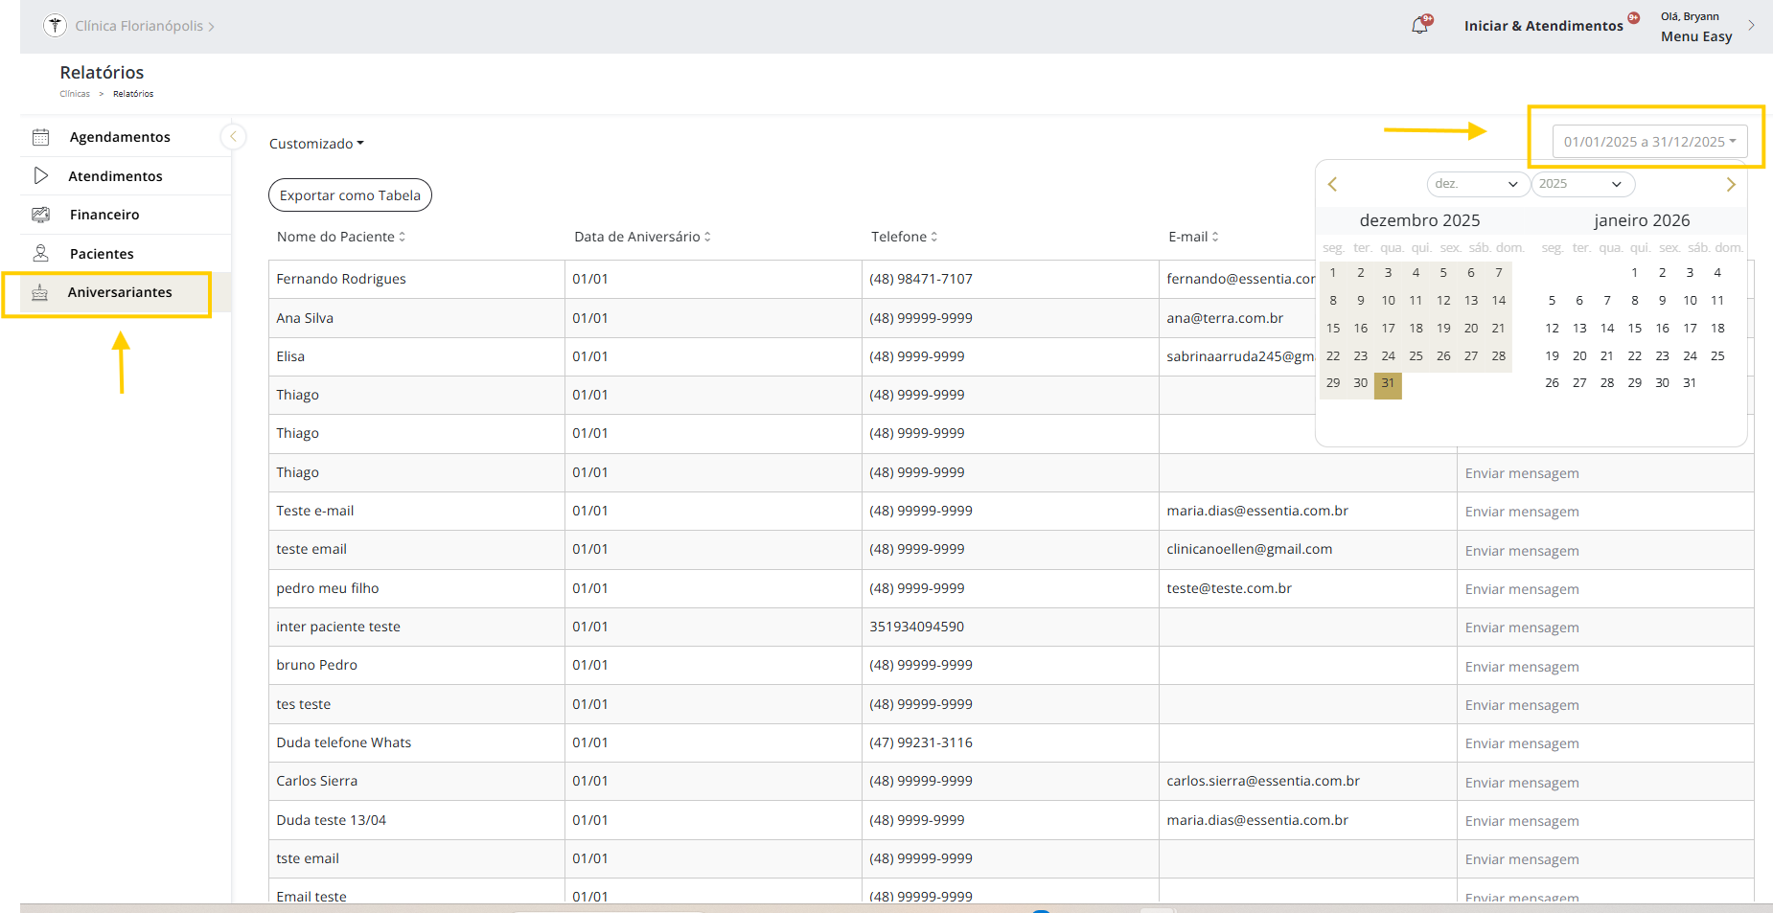Click the Aniversariantes cake icon

coord(40,292)
